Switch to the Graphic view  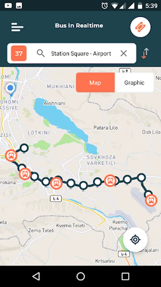coord(134,83)
